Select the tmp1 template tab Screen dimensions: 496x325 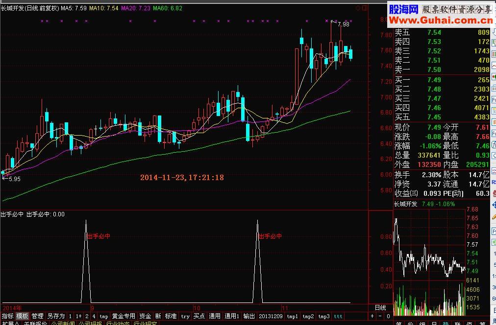(292, 316)
